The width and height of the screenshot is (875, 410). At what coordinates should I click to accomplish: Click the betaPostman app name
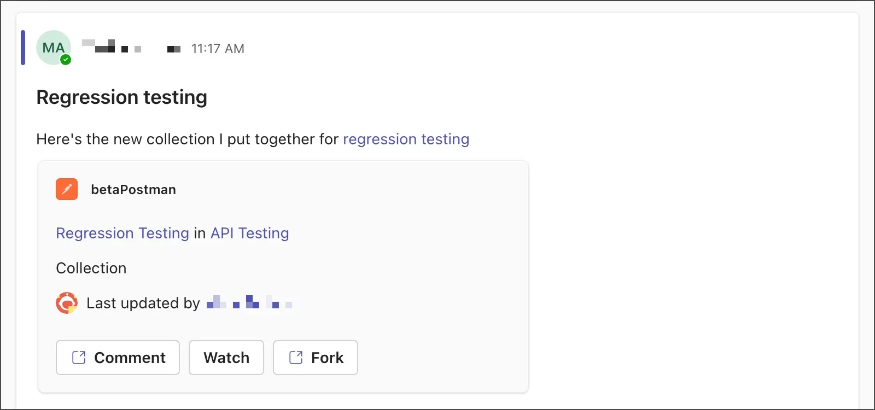(133, 189)
